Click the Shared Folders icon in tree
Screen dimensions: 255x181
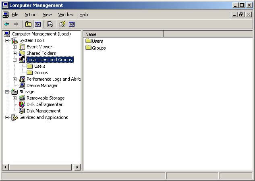22,53
